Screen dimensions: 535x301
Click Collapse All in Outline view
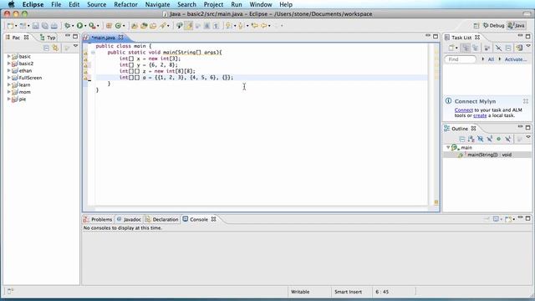(462, 139)
